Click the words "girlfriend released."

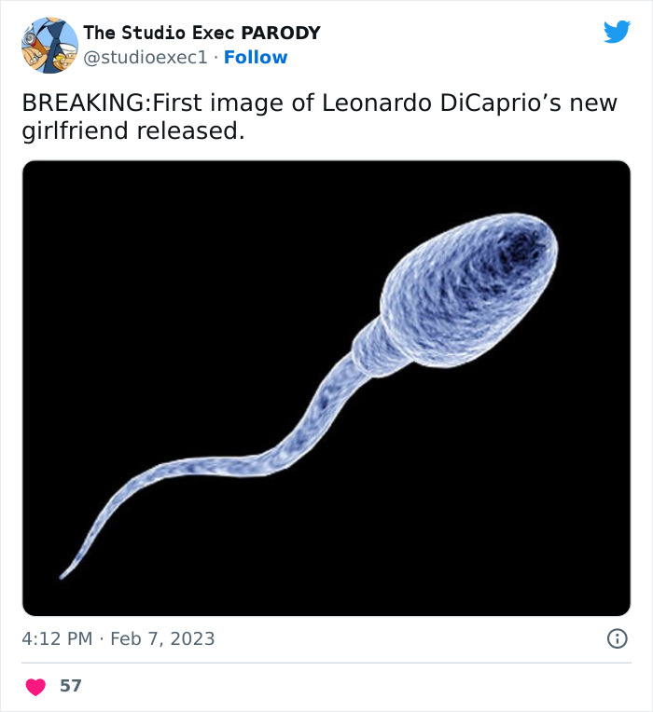coord(132,131)
